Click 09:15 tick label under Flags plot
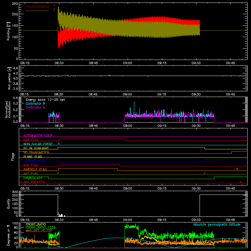The height and width of the screenshot is (251, 251). tap(162, 189)
